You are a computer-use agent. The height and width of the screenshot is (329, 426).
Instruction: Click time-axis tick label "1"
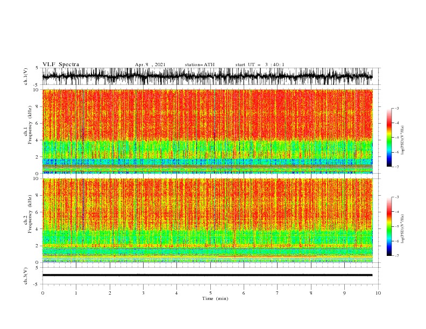[x=76, y=293]
